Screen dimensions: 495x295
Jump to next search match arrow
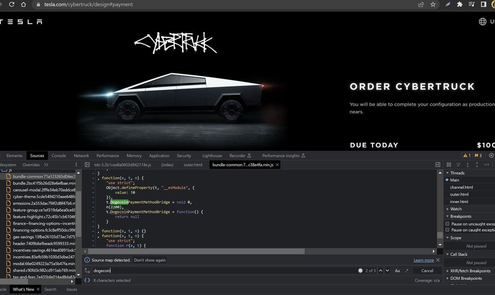pyautogui.click(x=387, y=271)
